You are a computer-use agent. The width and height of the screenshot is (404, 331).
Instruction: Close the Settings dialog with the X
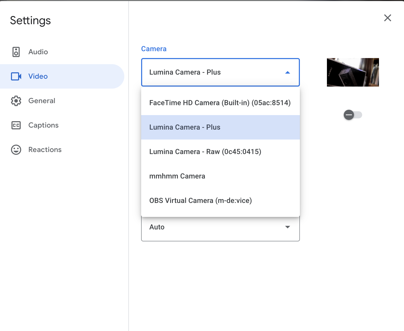pyautogui.click(x=388, y=18)
